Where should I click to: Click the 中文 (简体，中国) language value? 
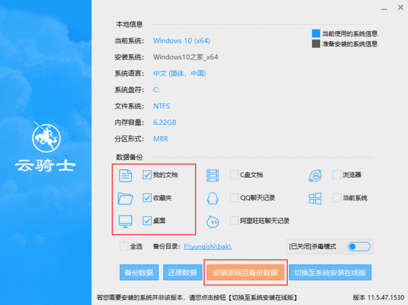tap(179, 74)
